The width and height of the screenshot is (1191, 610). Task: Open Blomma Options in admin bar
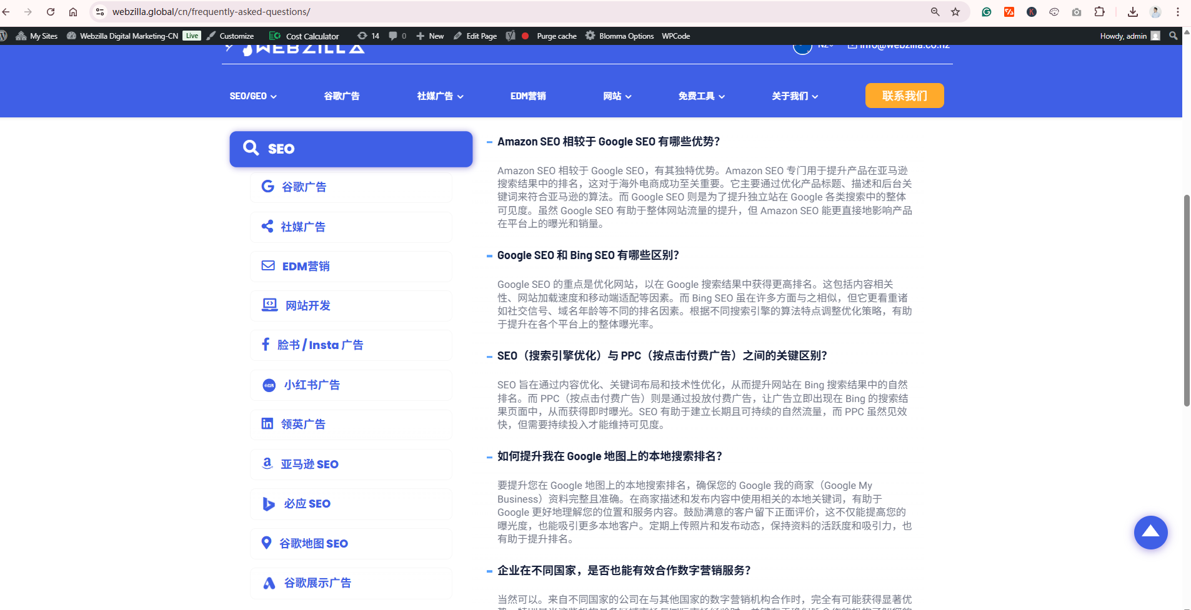[620, 36]
